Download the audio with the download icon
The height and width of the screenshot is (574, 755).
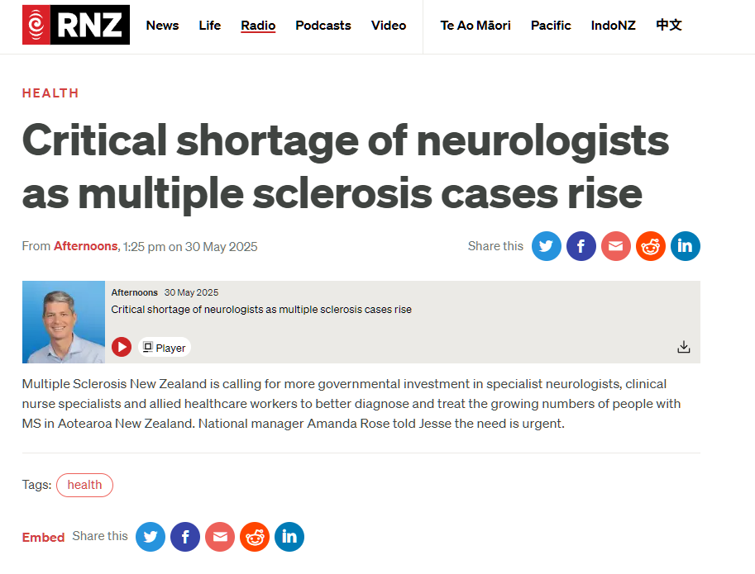click(x=684, y=347)
